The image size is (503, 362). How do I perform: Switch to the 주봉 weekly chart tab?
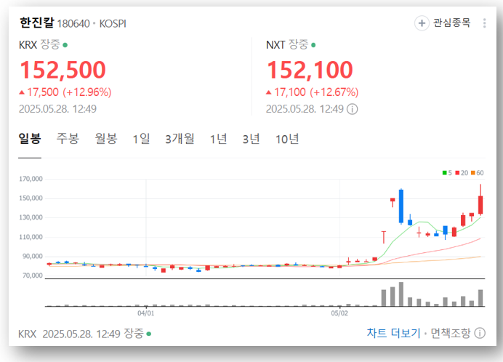[68, 139]
